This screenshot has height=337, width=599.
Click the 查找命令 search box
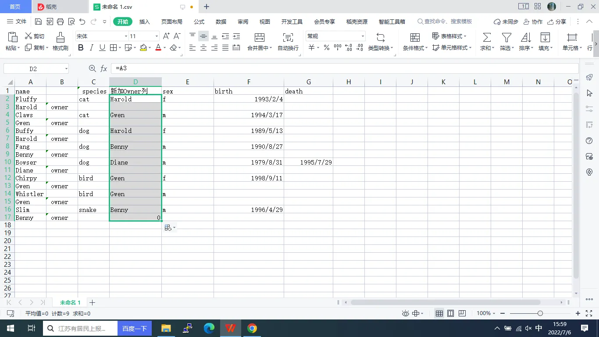tap(445, 22)
